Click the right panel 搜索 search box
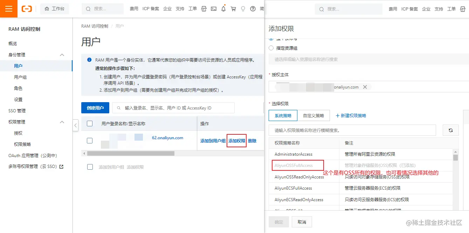 (349, 9)
